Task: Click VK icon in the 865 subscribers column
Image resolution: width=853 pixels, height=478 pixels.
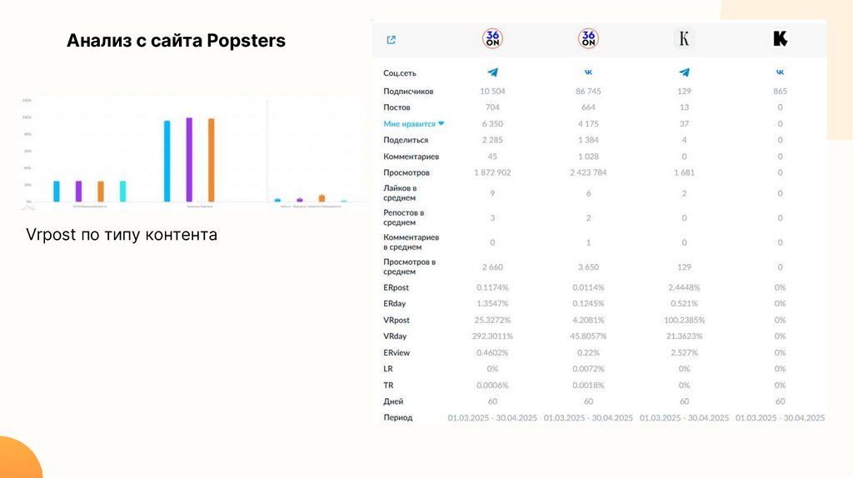Action: (780, 72)
